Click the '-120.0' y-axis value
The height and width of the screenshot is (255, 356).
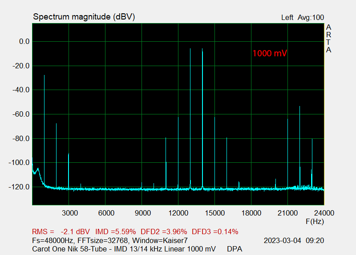[x=19, y=187]
